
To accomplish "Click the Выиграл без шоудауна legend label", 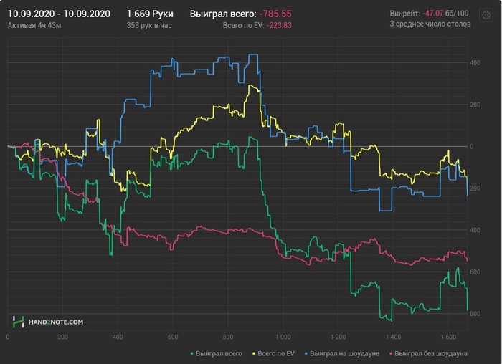I will 431,354.
